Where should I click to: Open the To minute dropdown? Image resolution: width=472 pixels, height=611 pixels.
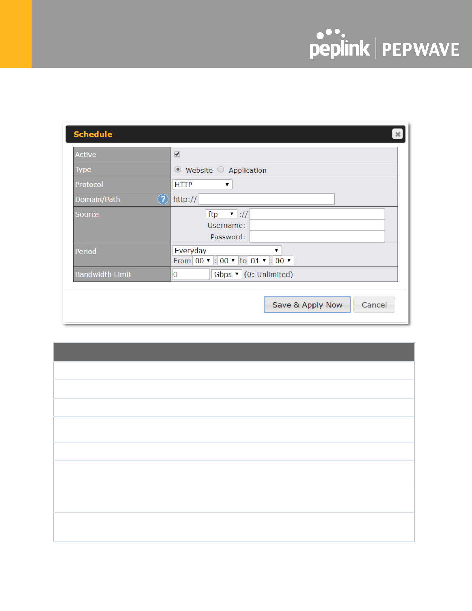(283, 261)
